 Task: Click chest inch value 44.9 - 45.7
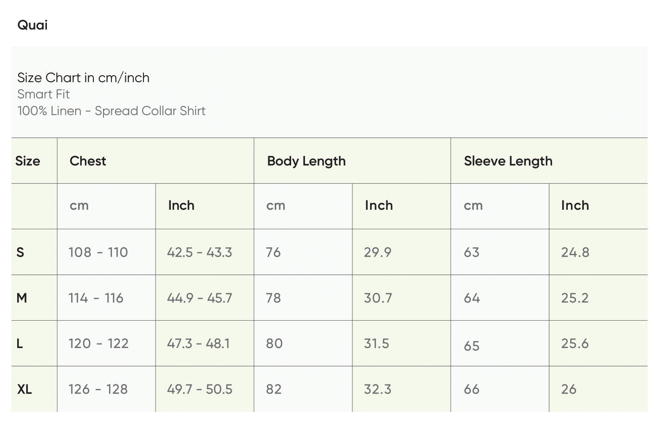coord(200,298)
